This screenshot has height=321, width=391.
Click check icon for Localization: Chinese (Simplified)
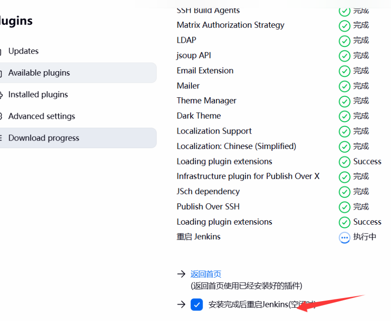[x=345, y=146]
